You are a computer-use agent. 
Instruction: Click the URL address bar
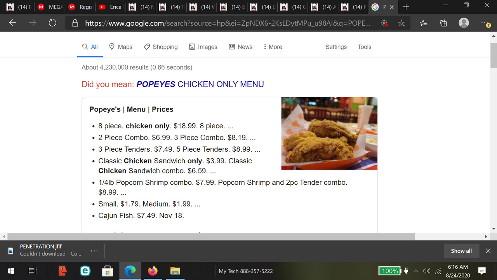227,23
